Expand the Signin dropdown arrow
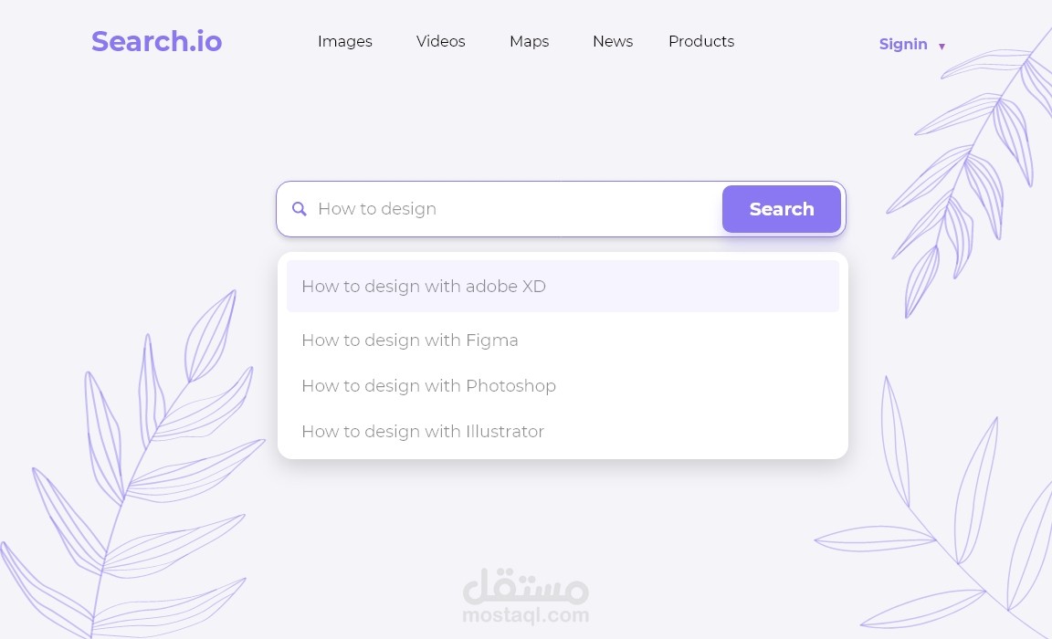This screenshot has width=1052, height=639. coord(942,47)
